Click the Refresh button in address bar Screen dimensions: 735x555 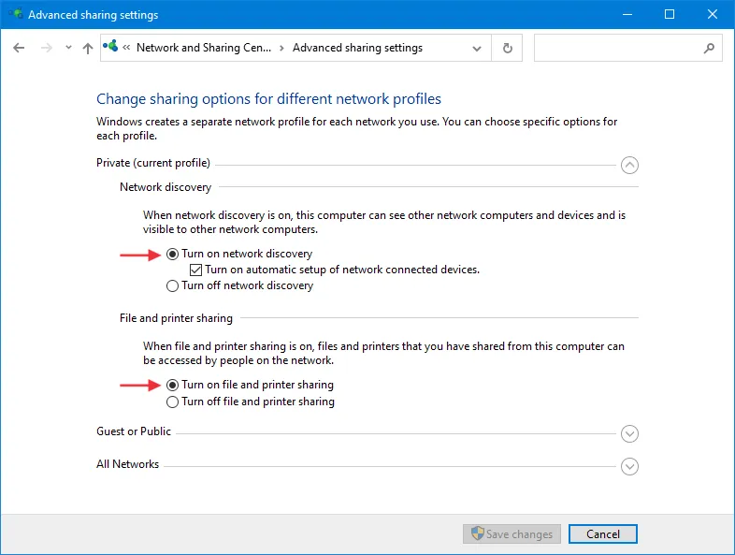tap(507, 48)
